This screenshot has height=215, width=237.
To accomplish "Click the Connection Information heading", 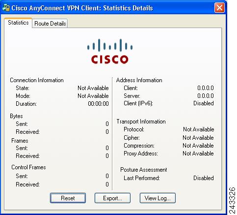I will (37, 80).
